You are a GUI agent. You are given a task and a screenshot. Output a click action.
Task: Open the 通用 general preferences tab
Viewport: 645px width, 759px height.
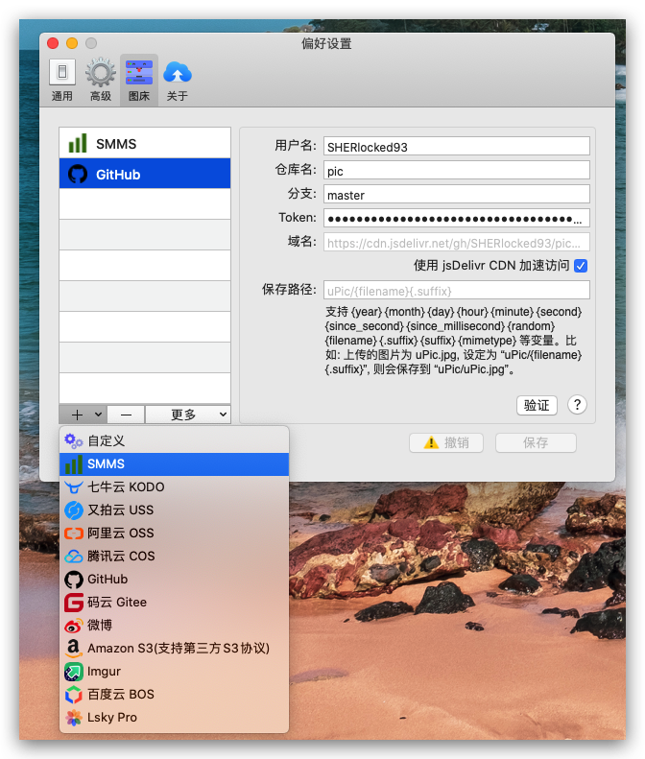(x=62, y=81)
